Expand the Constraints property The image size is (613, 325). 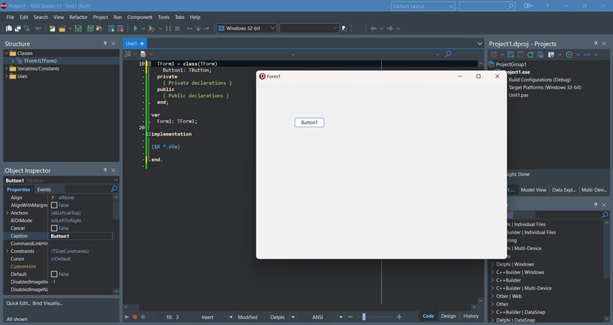tap(7, 251)
